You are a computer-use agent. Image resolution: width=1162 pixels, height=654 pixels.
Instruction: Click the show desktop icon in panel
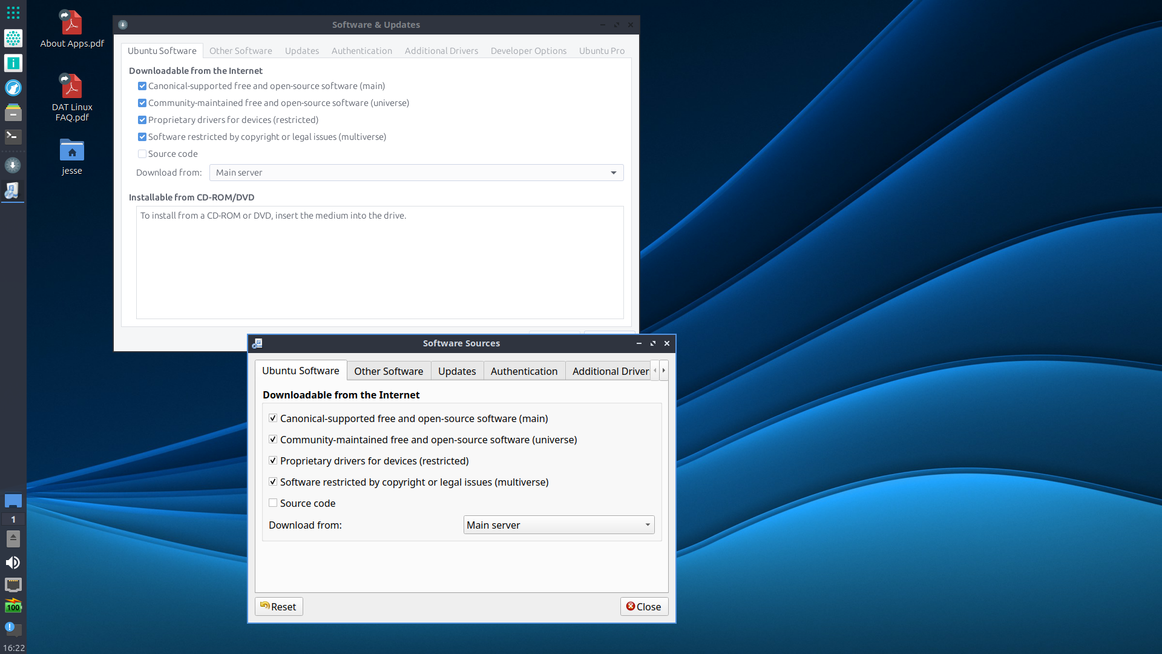coord(13,501)
